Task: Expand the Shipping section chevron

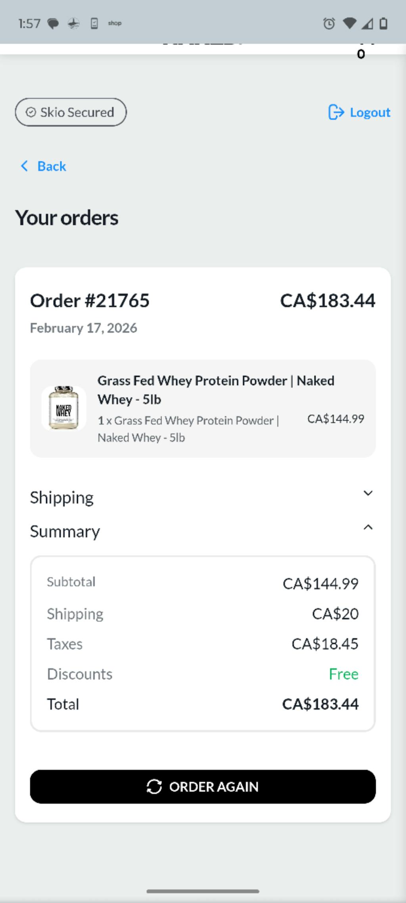Action: (x=368, y=493)
